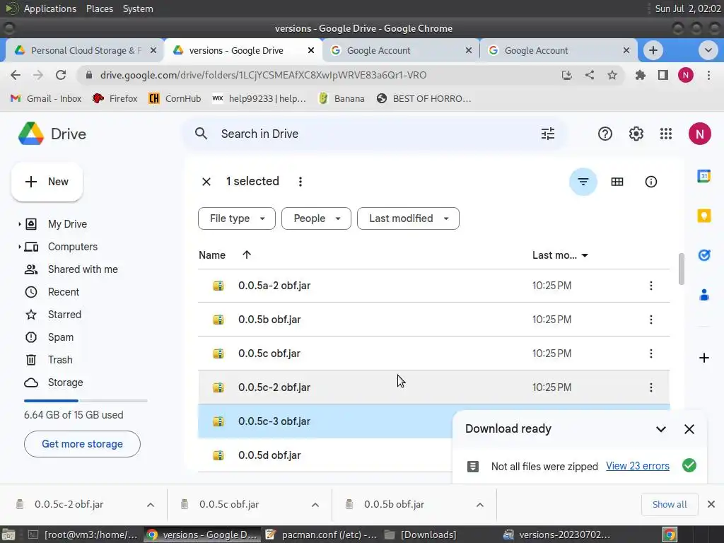Open Drive settings gear
Screen dimensions: 724x543
(x=636, y=134)
